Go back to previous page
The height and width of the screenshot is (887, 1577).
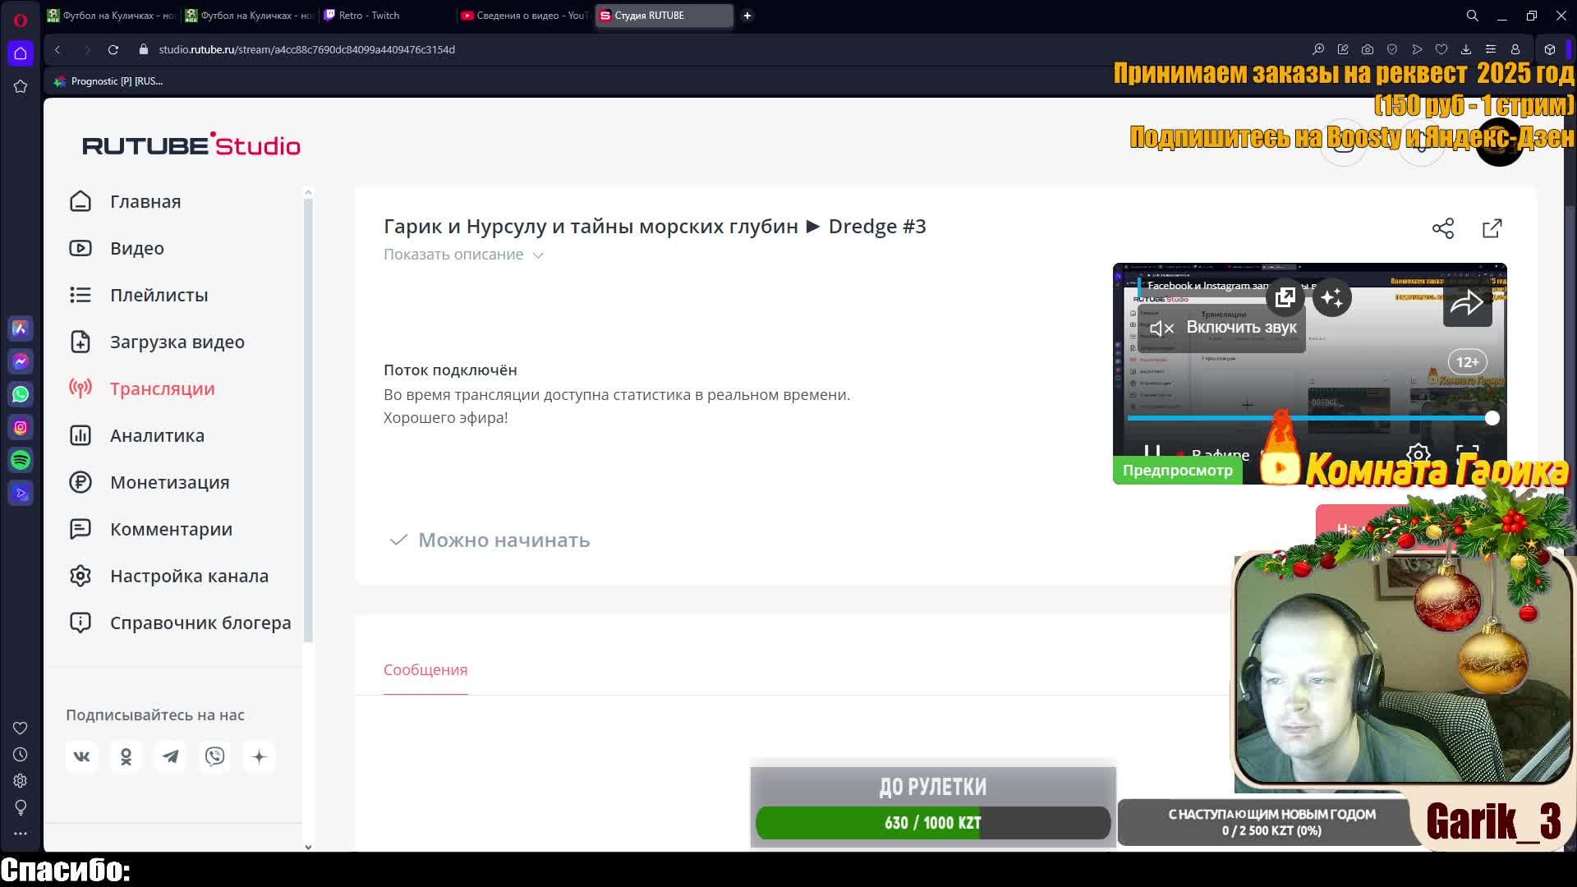57,49
